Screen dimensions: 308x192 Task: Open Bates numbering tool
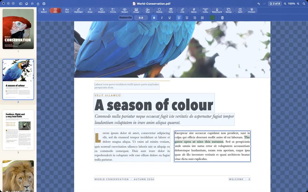point(194,11)
